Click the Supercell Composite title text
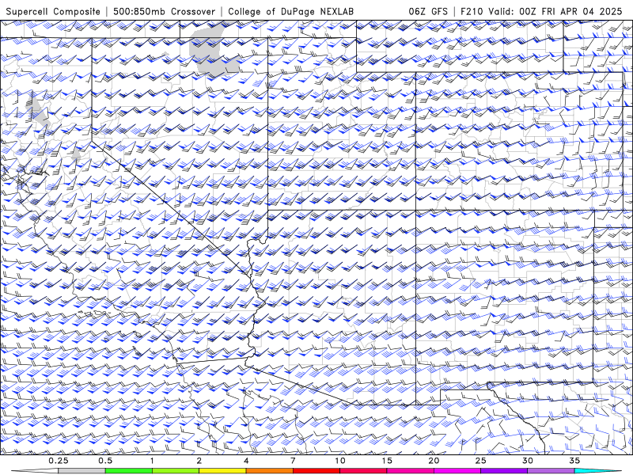 coord(53,11)
